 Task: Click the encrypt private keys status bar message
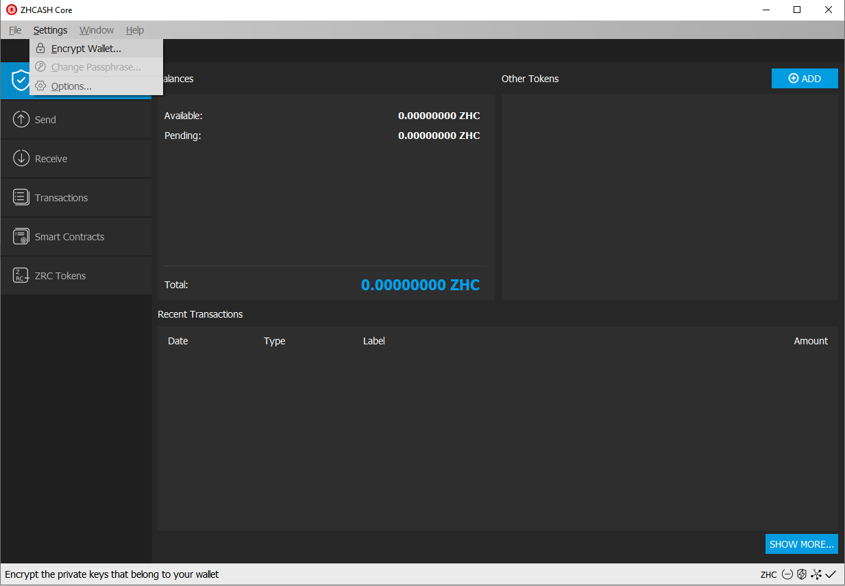click(x=112, y=574)
